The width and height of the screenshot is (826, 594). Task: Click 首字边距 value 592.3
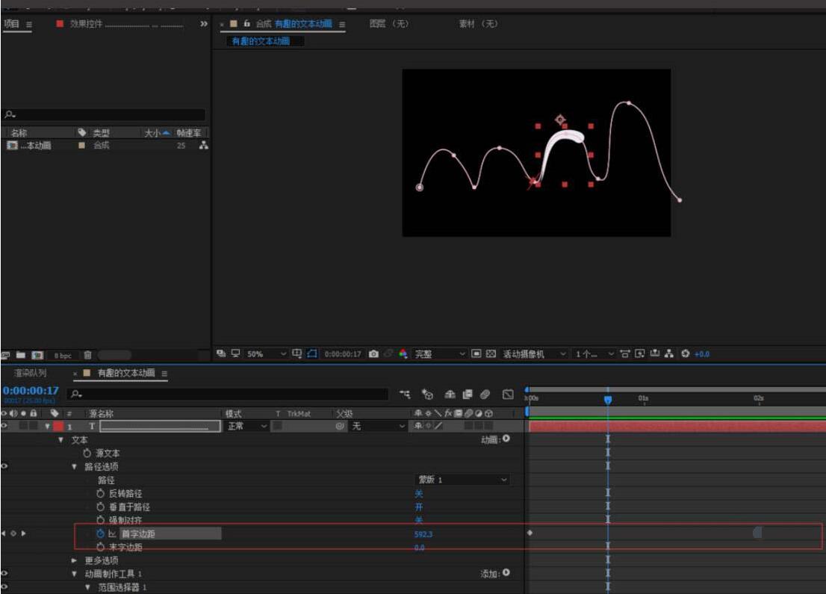pyautogui.click(x=423, y=534)
